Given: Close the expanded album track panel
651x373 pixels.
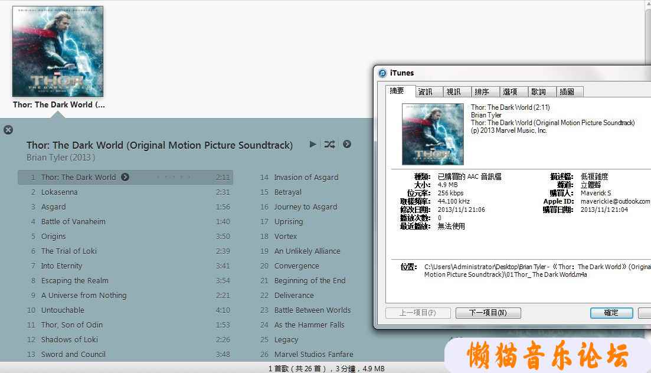Looking at the screenshot, I should point(8,130).
